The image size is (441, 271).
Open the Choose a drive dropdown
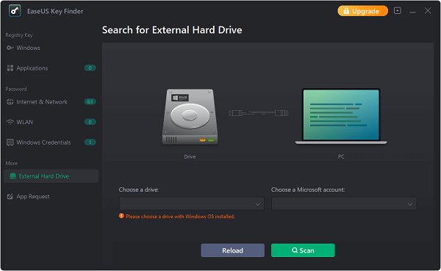[x=192, y=203]
